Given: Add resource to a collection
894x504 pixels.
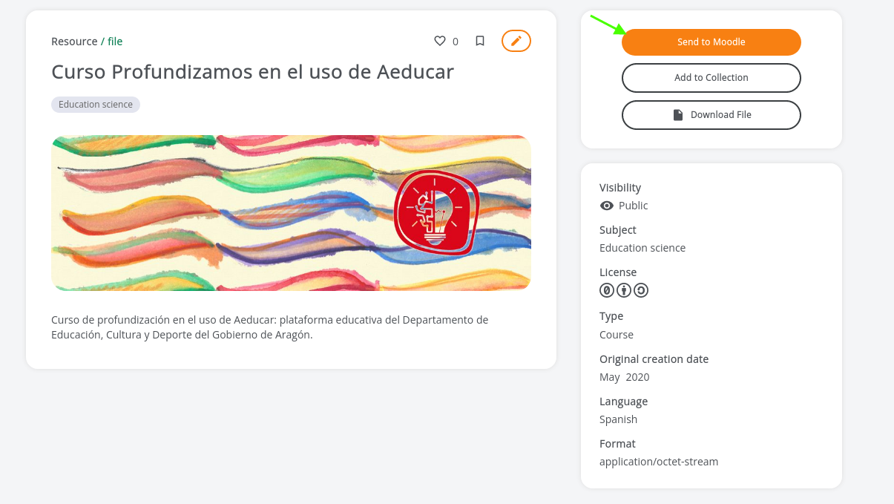Looking at the screenshot, I should pyautogui.click(x=711, y=78).
